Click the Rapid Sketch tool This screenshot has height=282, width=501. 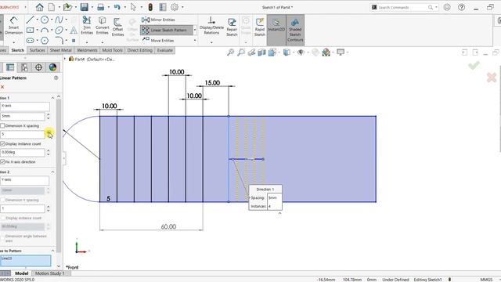(x=260, y=27)
